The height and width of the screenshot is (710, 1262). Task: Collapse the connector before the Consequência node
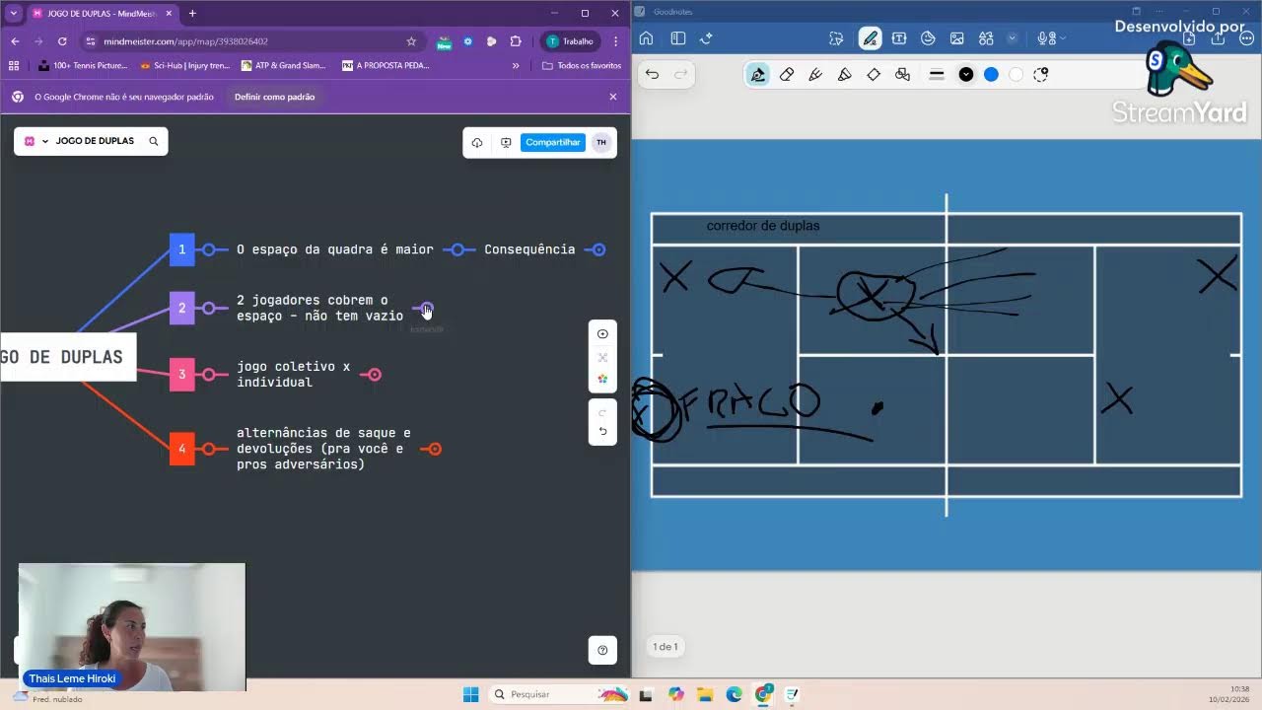coord(456,249)
